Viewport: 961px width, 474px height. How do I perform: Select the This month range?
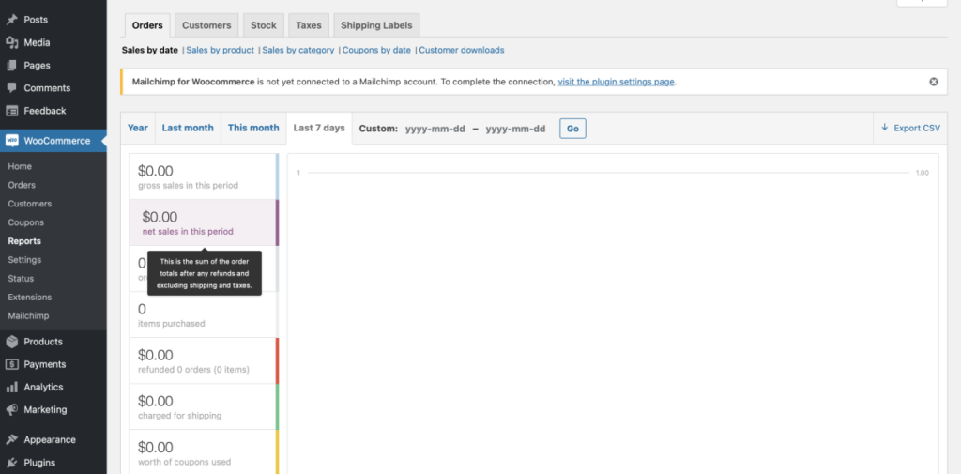[x=253, y=128]
